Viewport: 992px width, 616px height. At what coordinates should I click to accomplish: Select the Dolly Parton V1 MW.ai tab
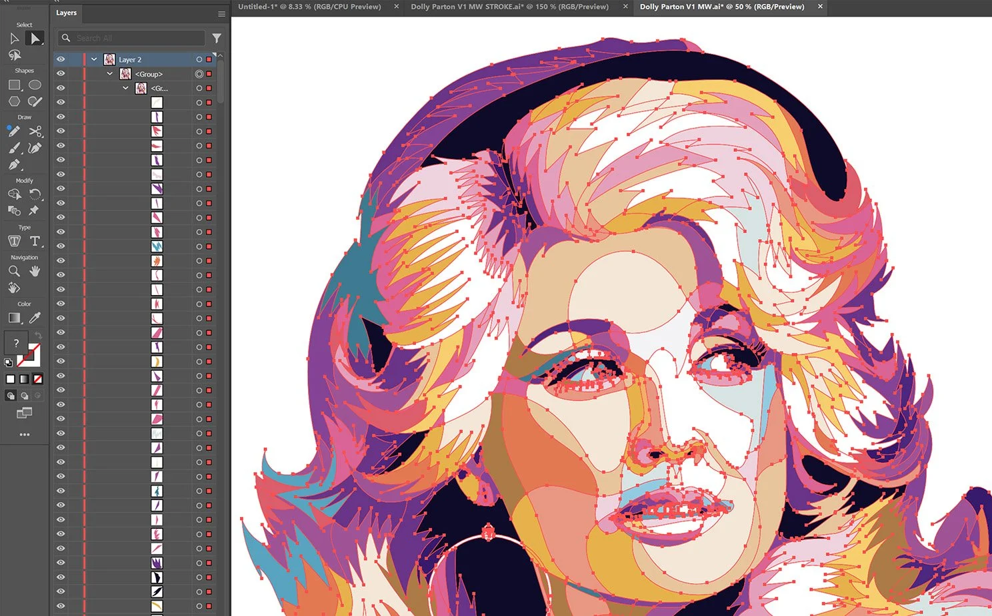click(x=722, y=7)
